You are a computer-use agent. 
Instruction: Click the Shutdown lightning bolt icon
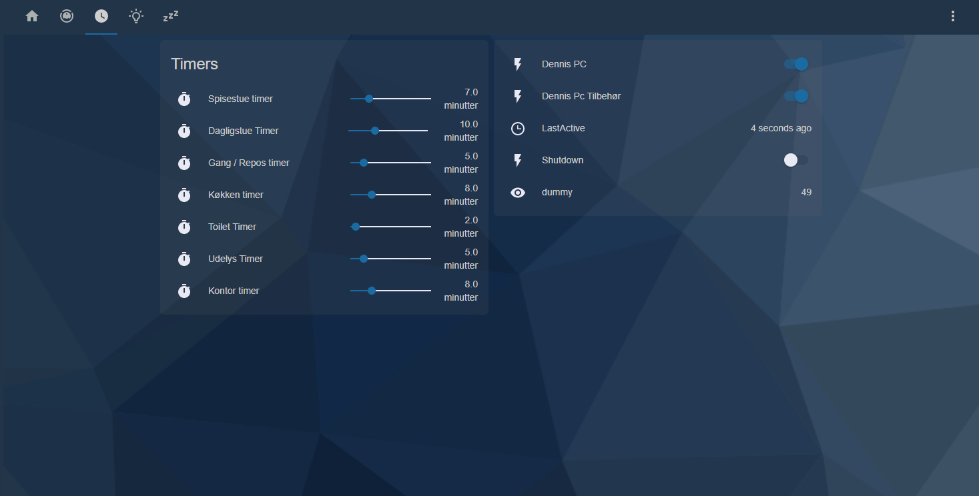click(518, 160)
